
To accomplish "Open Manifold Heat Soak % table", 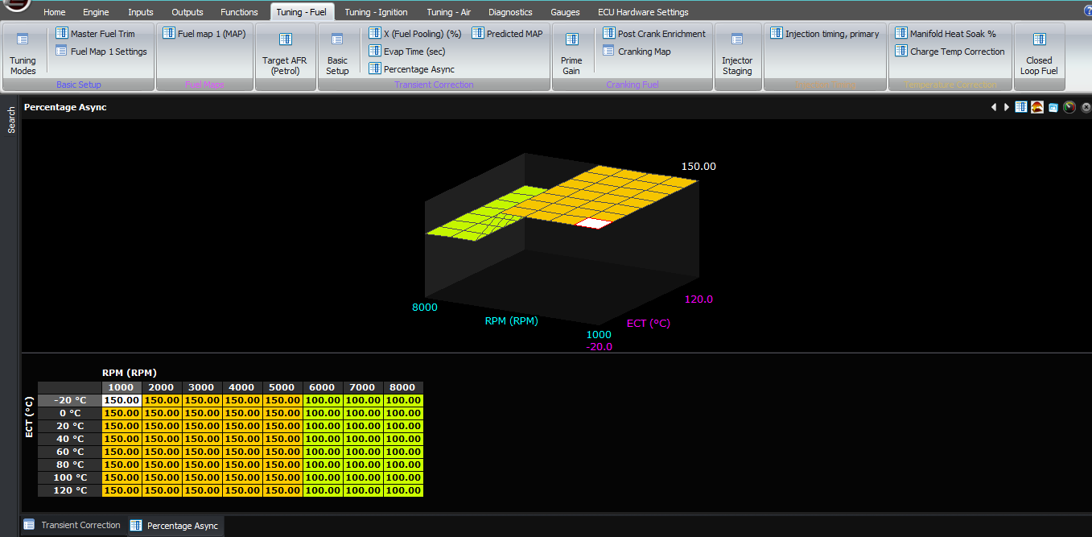I will 945,34.
